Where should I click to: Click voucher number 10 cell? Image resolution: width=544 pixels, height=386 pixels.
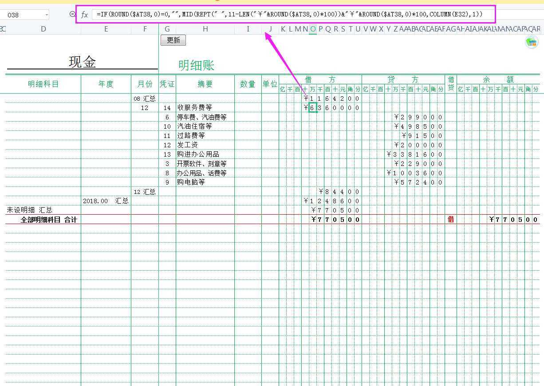click(x=167, y=126)
